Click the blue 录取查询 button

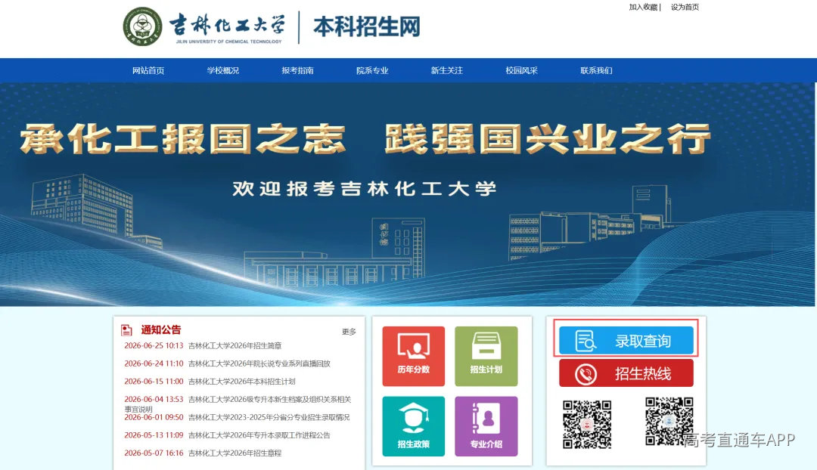626,340
